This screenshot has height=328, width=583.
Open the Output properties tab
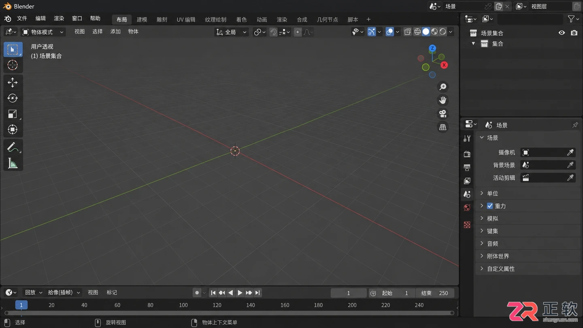(x=467, y=167)
